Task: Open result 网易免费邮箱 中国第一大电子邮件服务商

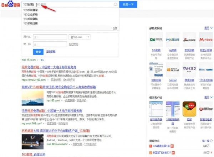Action: pyautogui.click(x=49, y=67)
